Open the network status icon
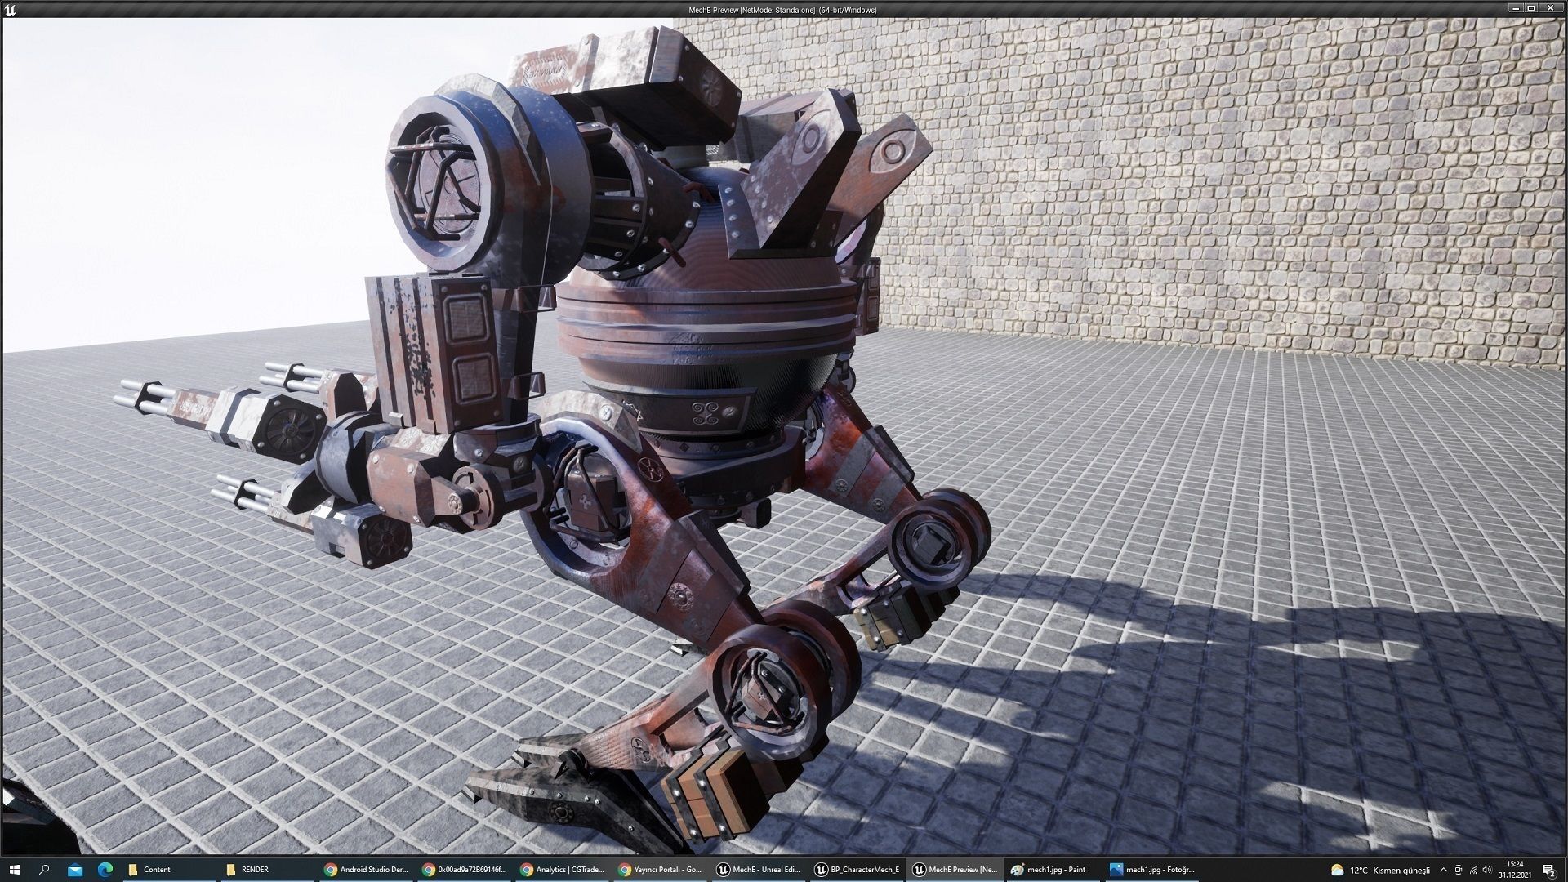 click(x=1474, y=870)
